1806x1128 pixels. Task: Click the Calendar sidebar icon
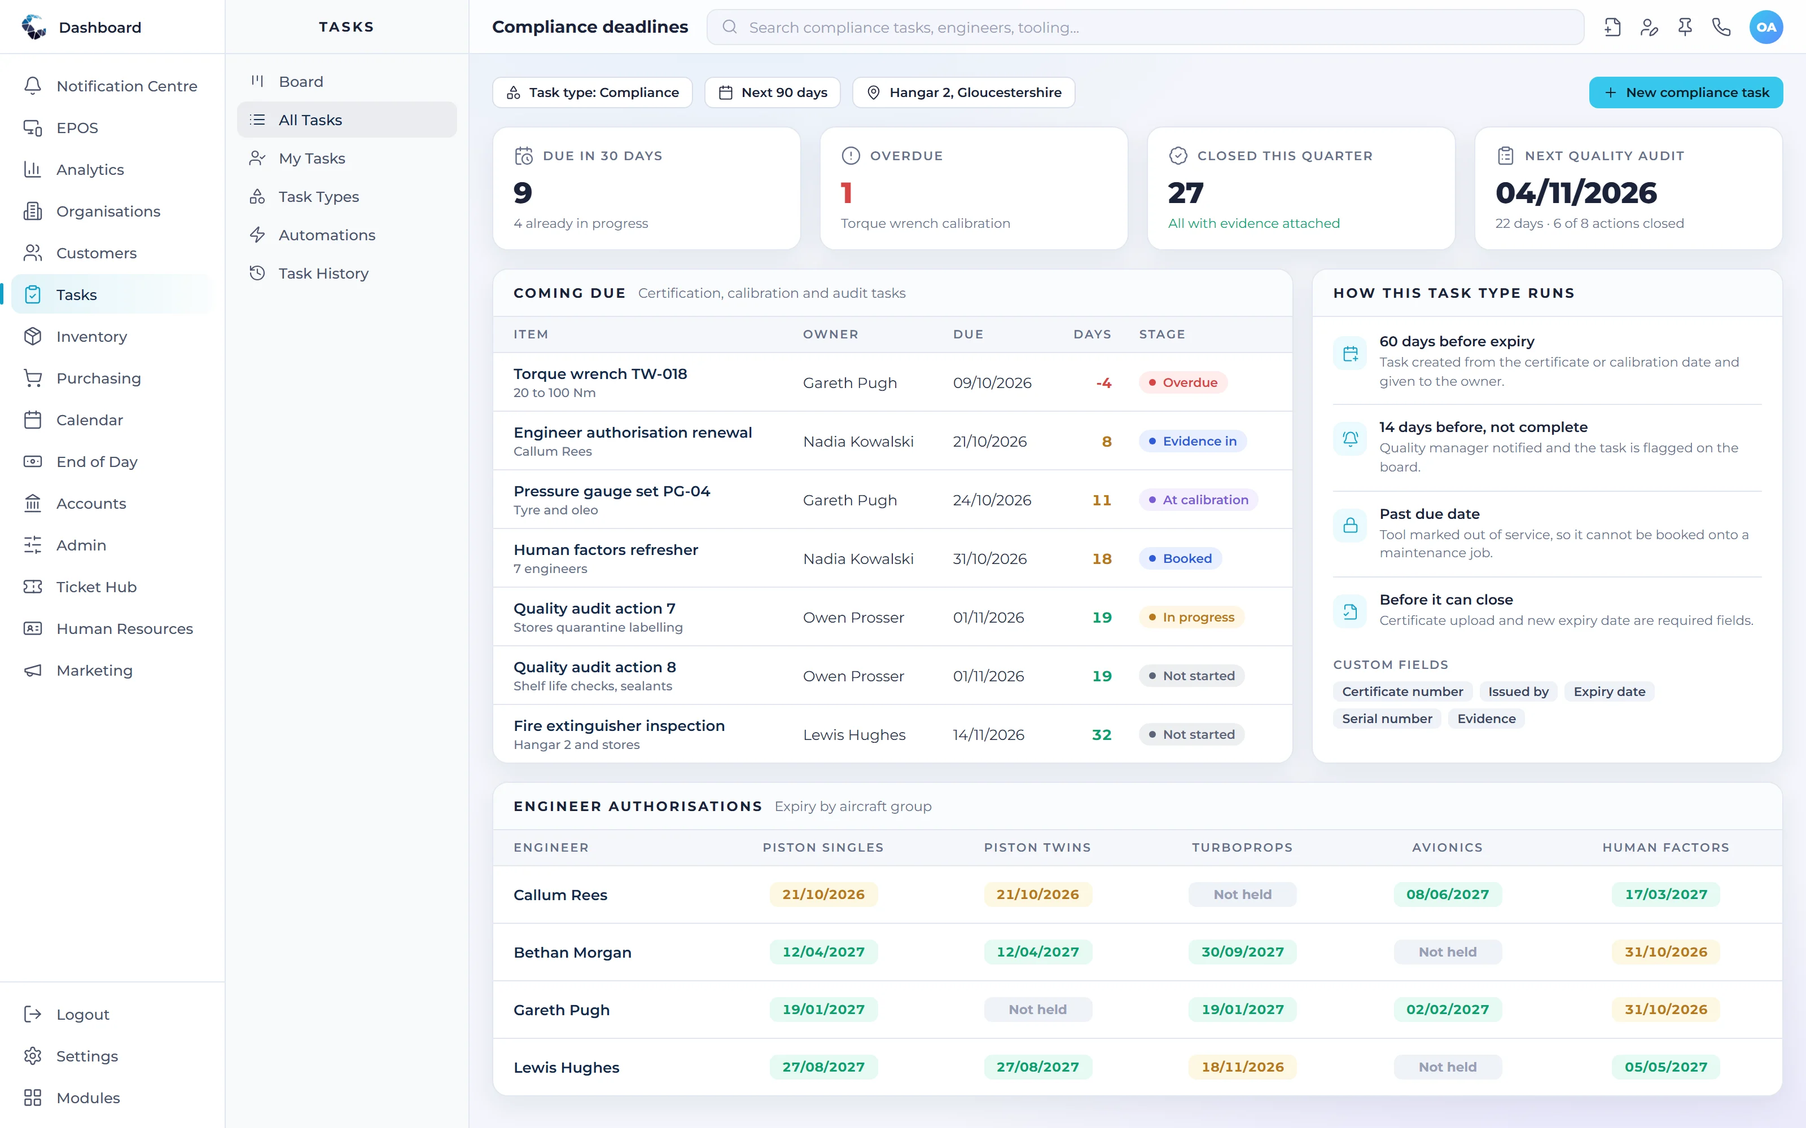click(32, 420)
